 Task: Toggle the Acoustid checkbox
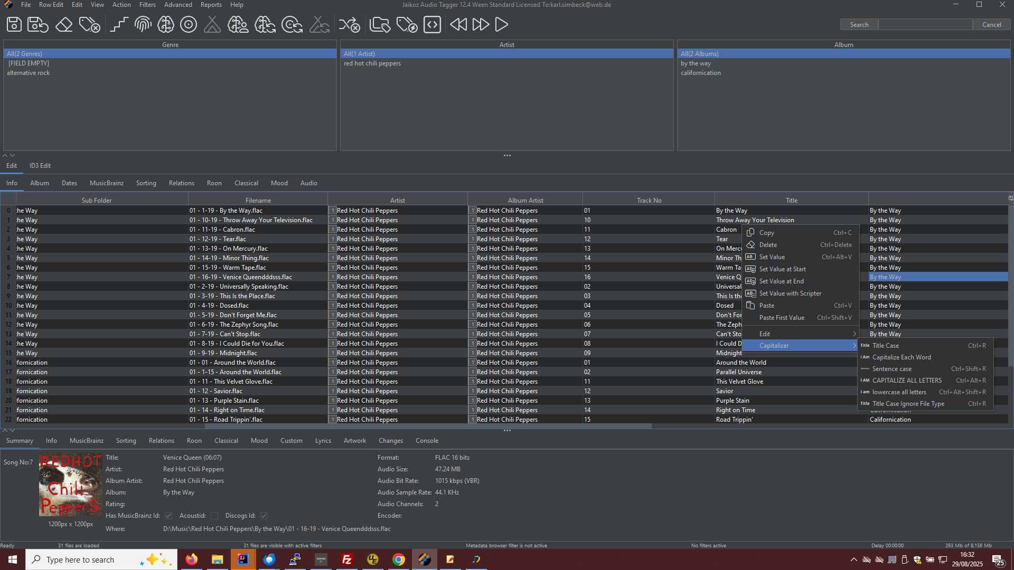click(214, 516)
